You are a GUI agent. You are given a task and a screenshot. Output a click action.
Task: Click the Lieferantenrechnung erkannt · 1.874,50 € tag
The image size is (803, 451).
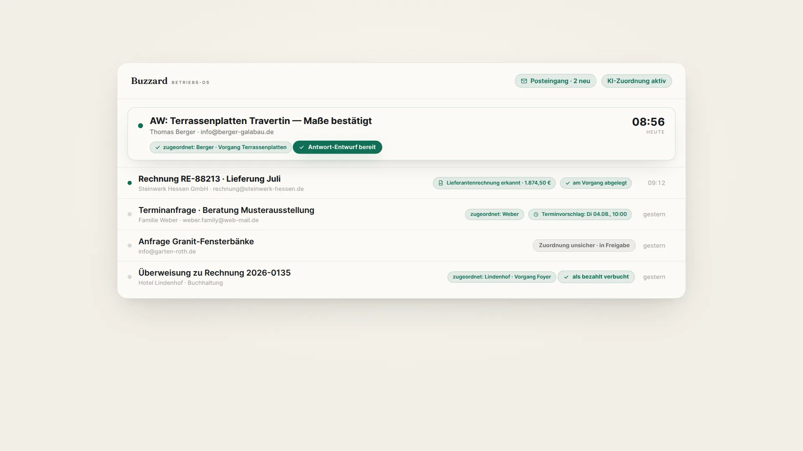[494, 183]
